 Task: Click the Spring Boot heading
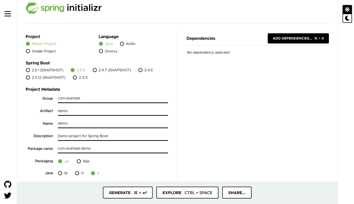[38, 63]
